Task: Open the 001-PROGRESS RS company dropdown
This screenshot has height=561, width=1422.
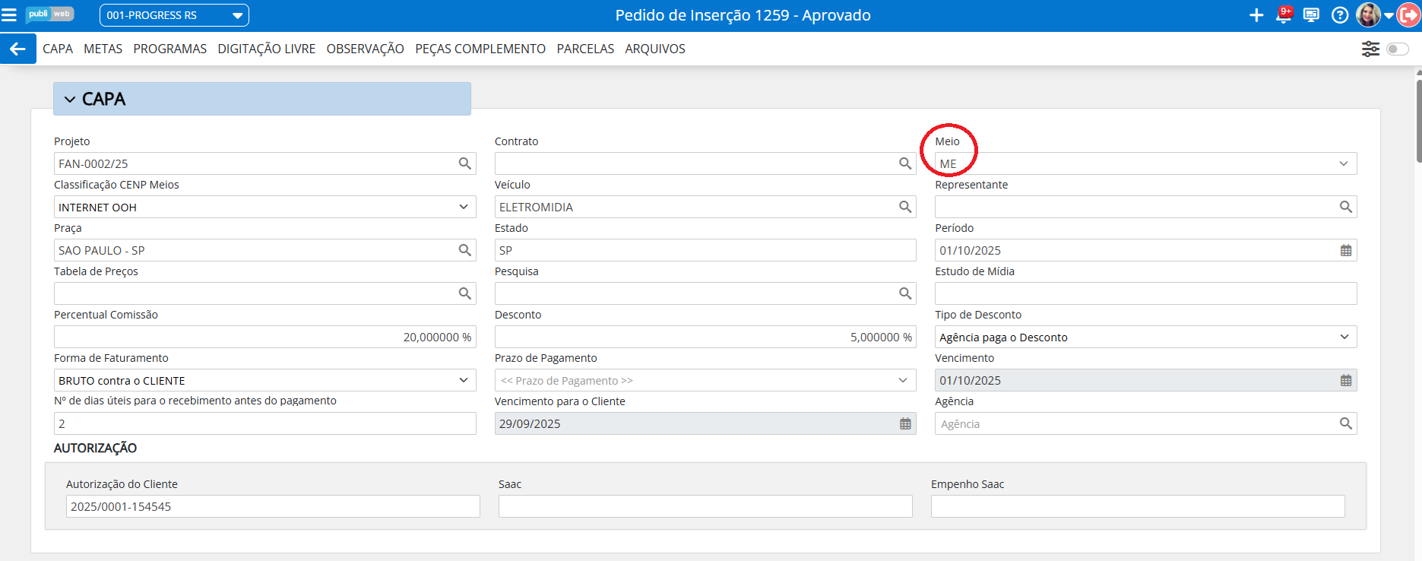Action: point(174,15)
